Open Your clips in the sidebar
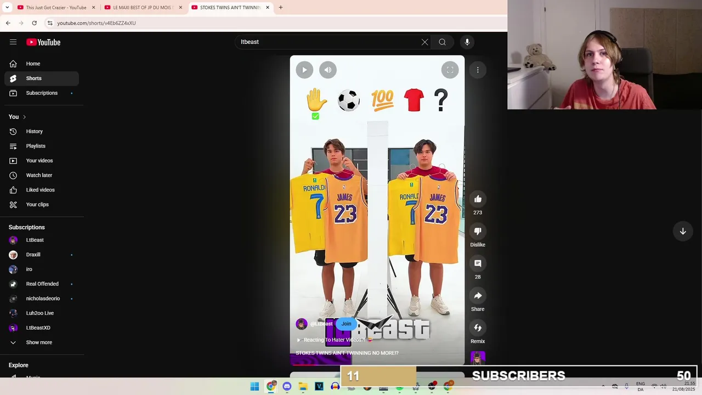This screenshot has height=395, width=702. (42, 205)
